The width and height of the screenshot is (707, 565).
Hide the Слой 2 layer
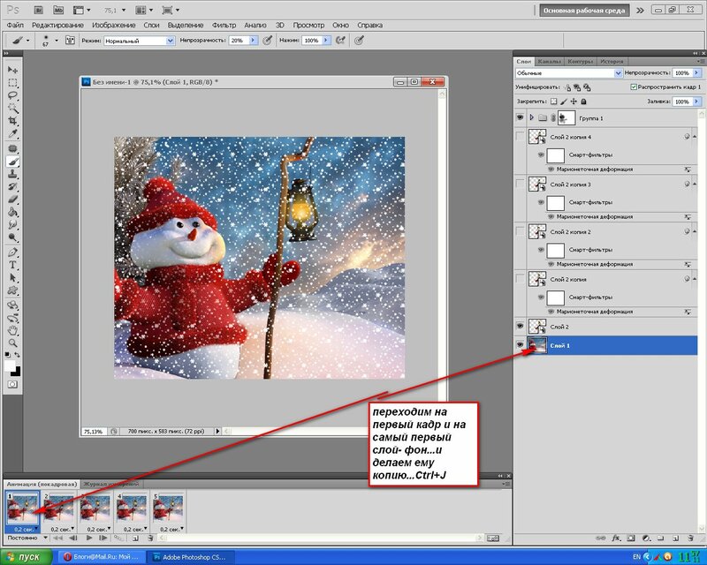point(520,327)
